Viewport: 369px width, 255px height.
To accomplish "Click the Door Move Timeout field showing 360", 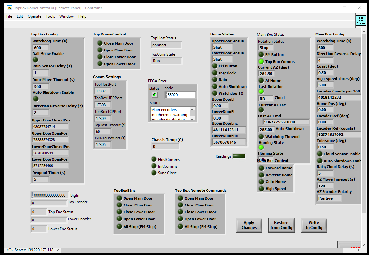I will [x=41, y=87].
